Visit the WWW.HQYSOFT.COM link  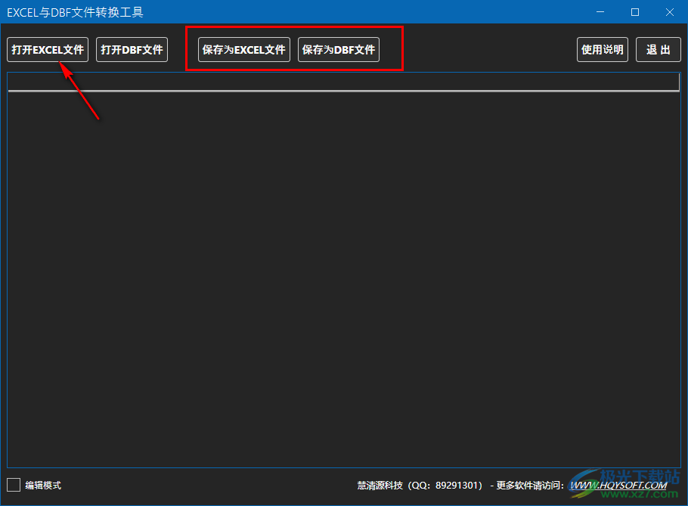(618, 486)
